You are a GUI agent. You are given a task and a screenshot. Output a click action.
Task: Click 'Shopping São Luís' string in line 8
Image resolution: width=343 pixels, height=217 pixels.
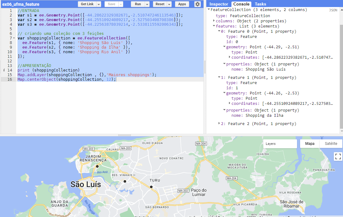pos(101,43)
